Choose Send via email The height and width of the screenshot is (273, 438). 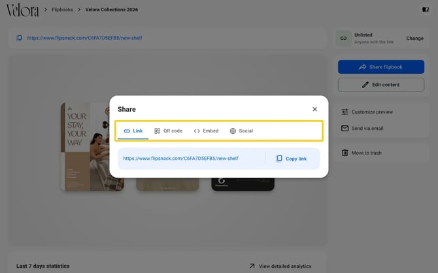tap(362, 129)
